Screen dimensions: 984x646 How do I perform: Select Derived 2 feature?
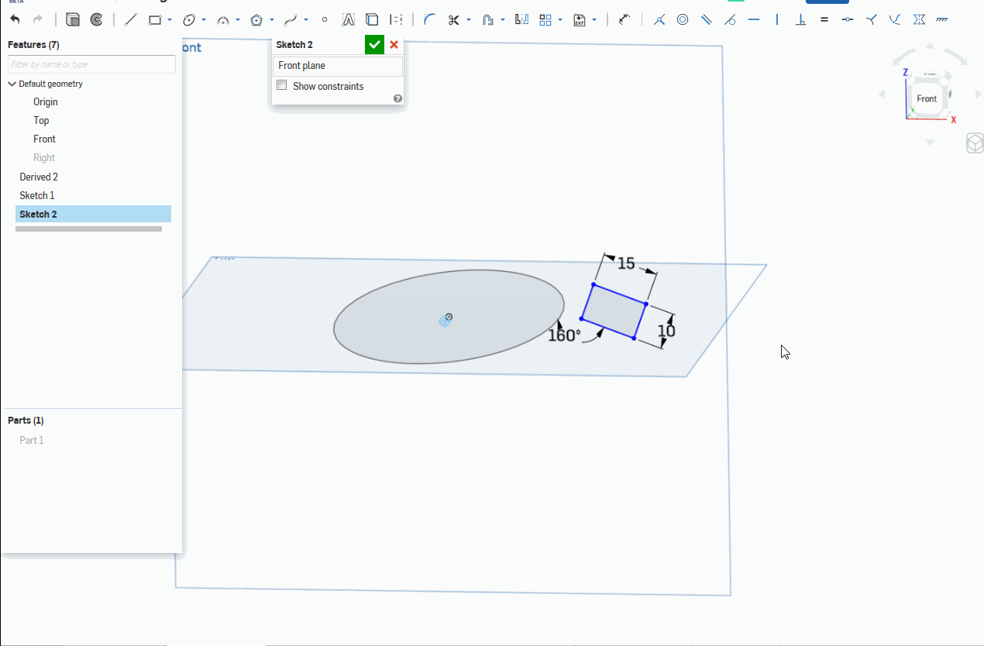[39, 177]
